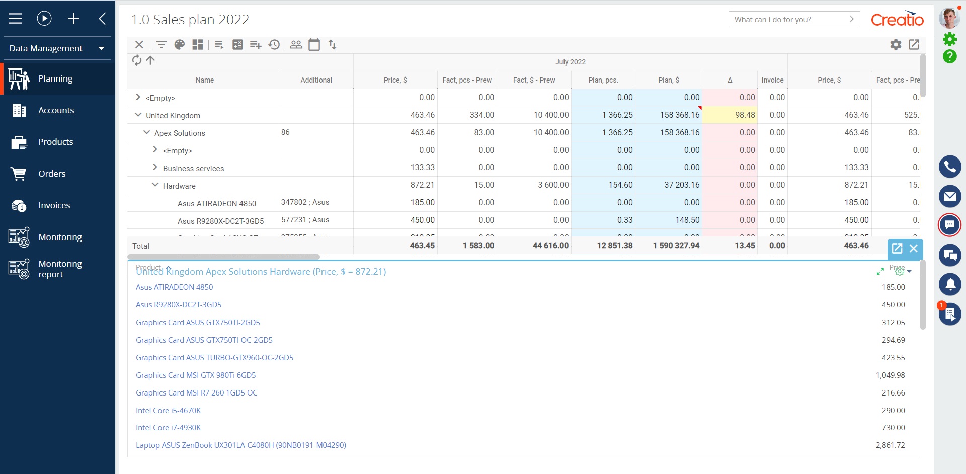Close the Hardware products popup

913,249
